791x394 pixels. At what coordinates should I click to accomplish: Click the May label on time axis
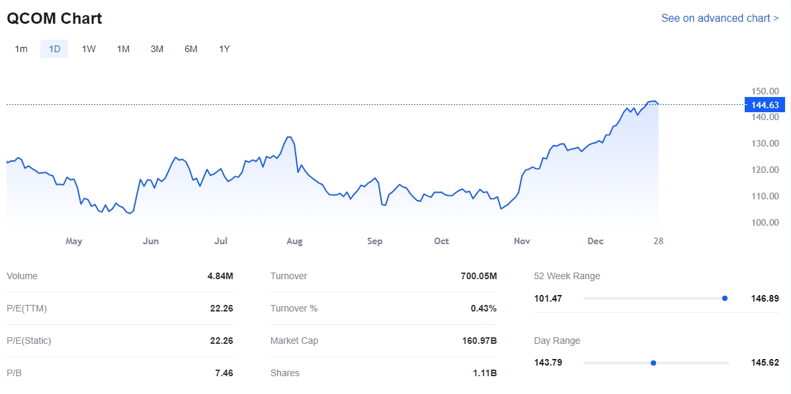click(x=73, y=242)
